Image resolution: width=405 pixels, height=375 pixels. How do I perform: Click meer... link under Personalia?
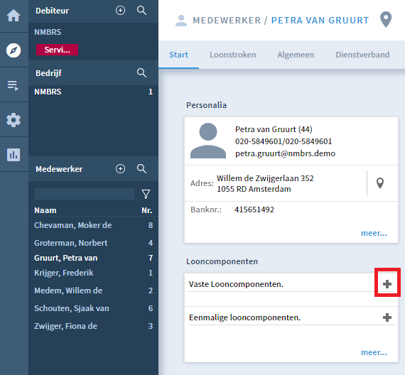pyautogui.click(x=374, y=233)
